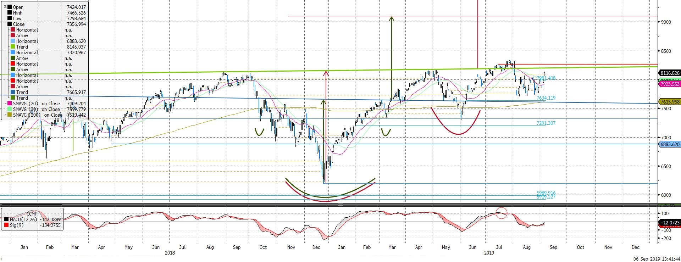Click the CCMP title in MACD legend

(32, 214)
